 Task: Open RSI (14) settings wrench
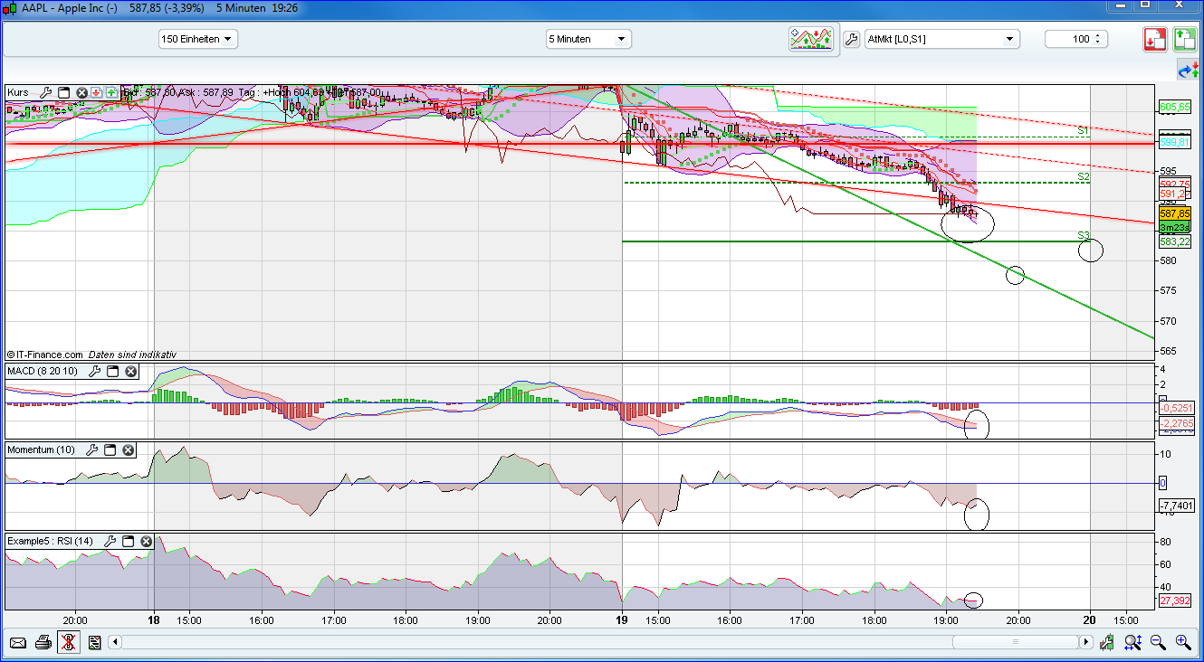tap(110, 541)
